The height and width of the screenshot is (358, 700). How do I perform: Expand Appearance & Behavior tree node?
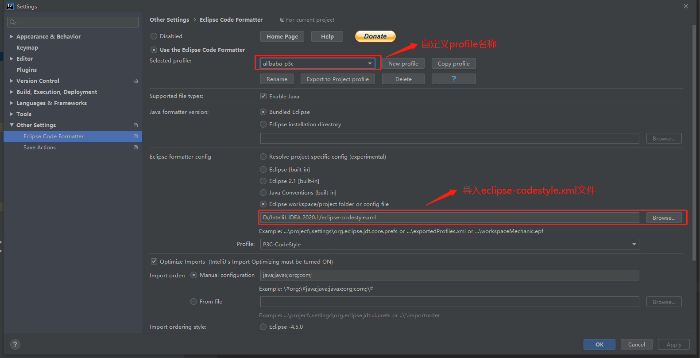click(x=12, y=37)
